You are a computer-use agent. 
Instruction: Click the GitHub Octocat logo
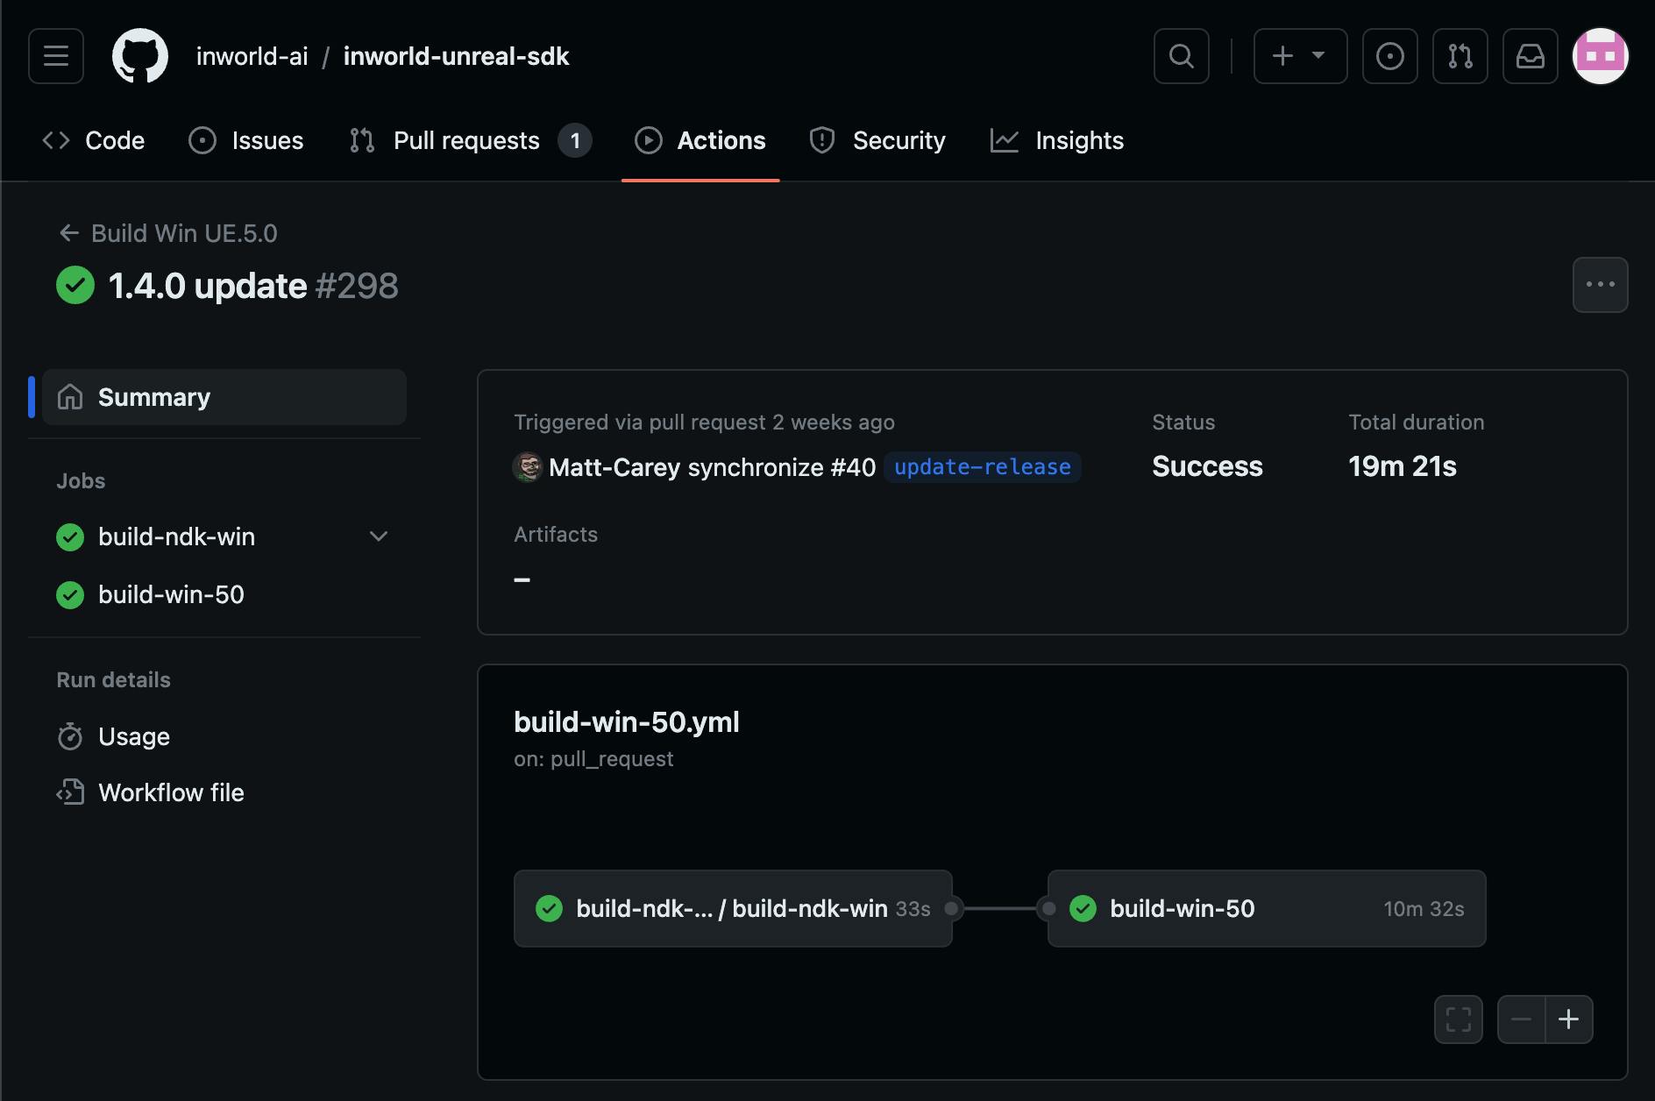point(140,56)
